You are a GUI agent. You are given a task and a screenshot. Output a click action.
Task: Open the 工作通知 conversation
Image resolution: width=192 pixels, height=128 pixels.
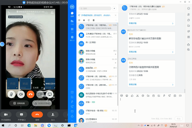tap(97, 35)
